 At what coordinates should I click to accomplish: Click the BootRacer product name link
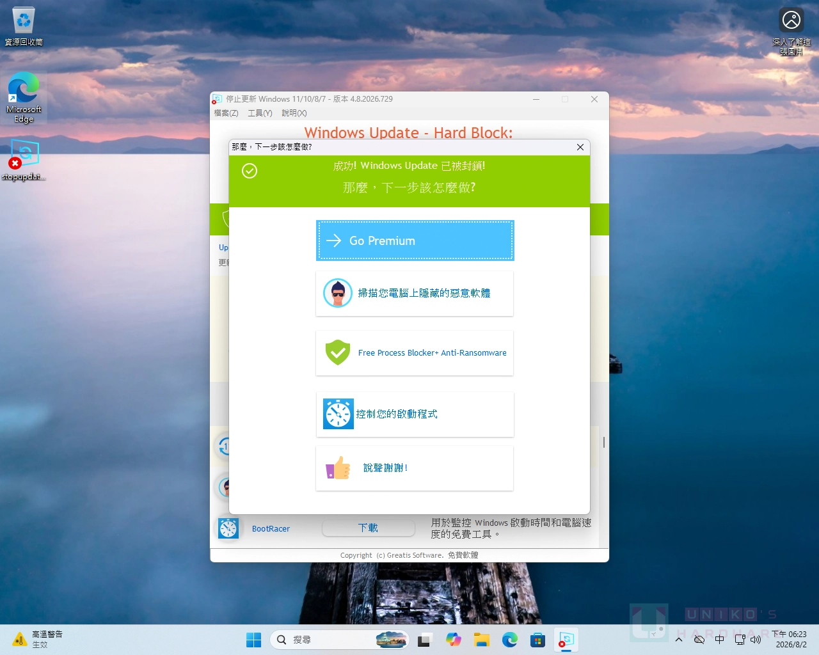pos(271,529)
